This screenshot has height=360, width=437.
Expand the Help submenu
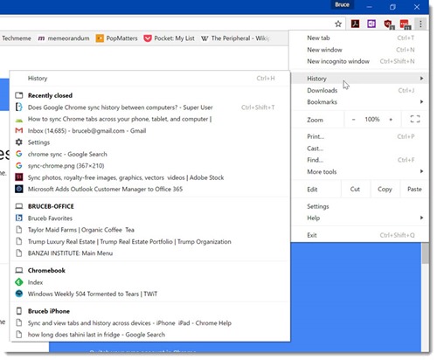click(x=360, y=218)
